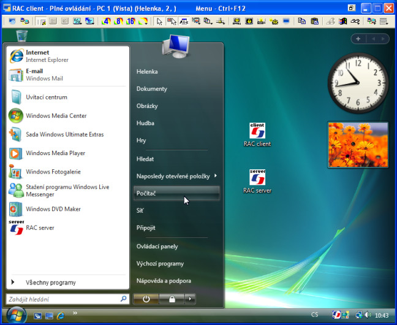The width and height of the screenshot is (397, 325).
Task: Click the yellow face on dark screen icon
Action: tap(249, 21)
